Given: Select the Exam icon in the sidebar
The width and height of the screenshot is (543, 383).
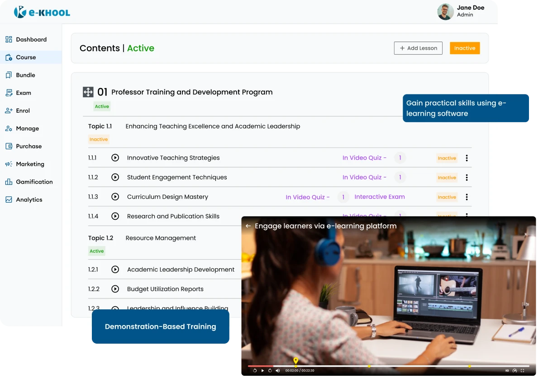Looking at the screenshot, I should click(9, 93).
